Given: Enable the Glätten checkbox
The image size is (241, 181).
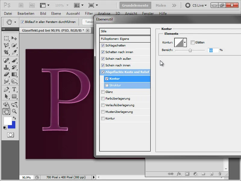Looking at the screenshot, I should click(x=192, y=42).
